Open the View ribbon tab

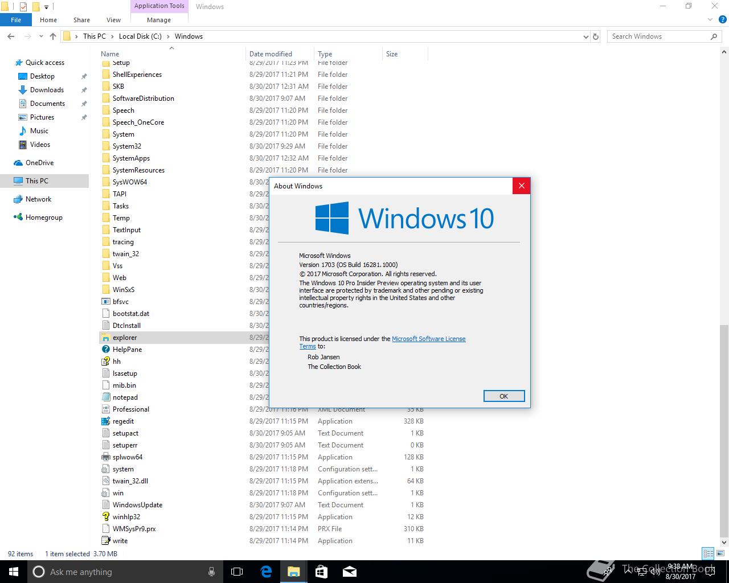(x=113, y=20)
